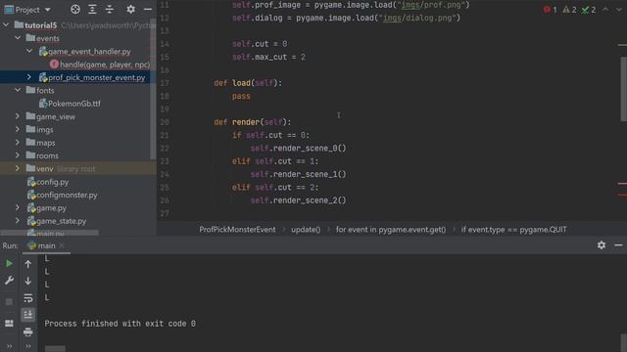
Task: Open run configuration wrench icon
Action: 9,281
